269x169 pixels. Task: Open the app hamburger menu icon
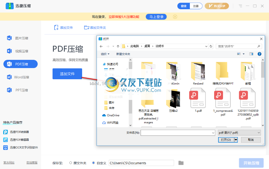[x=240, y=6]
